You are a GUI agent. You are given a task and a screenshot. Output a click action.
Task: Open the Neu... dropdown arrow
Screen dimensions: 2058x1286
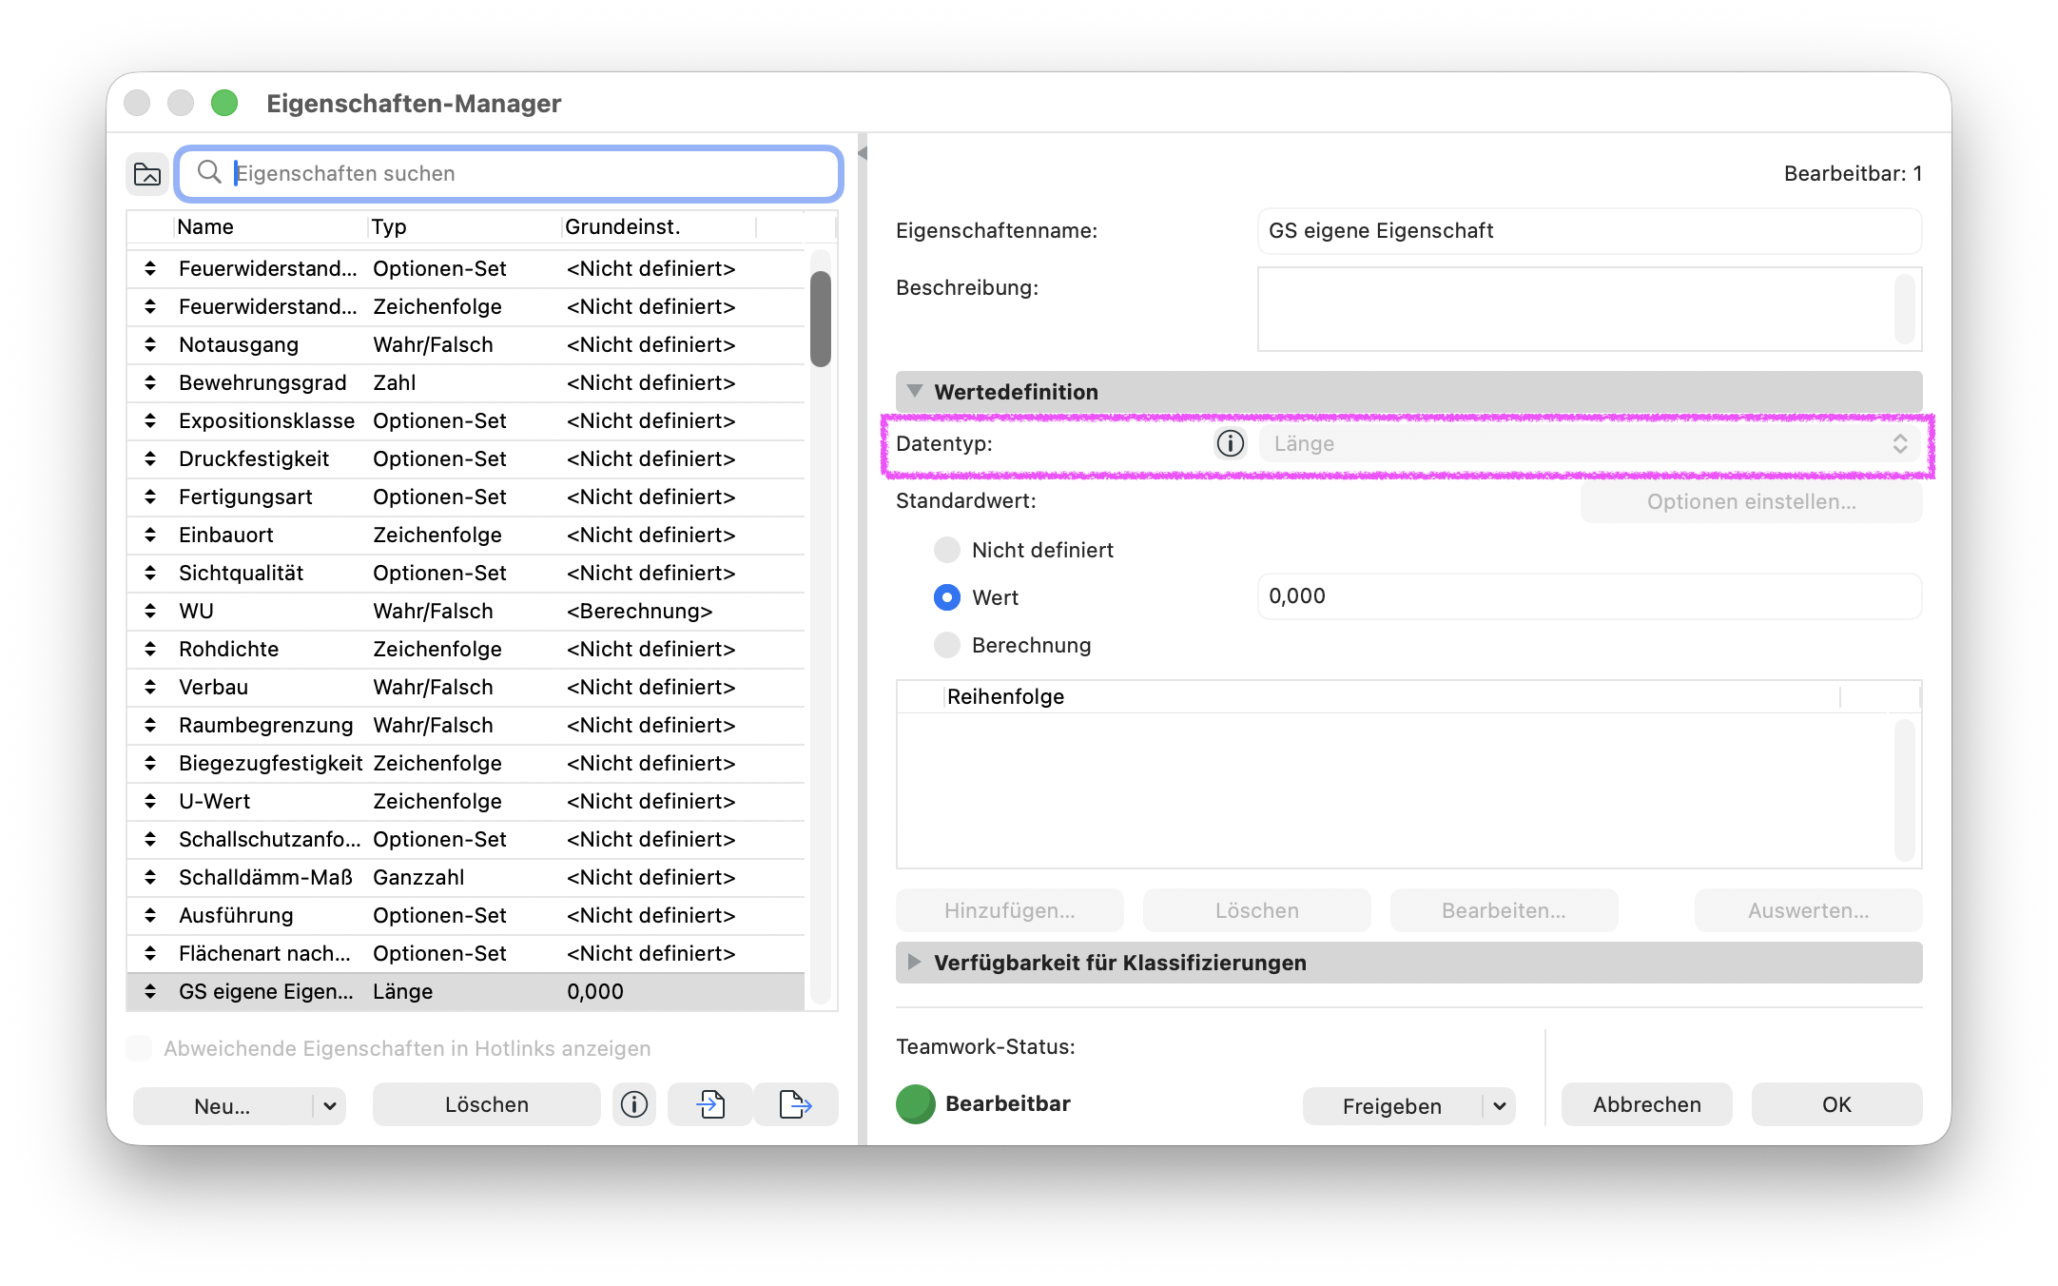click(330, 1106)
